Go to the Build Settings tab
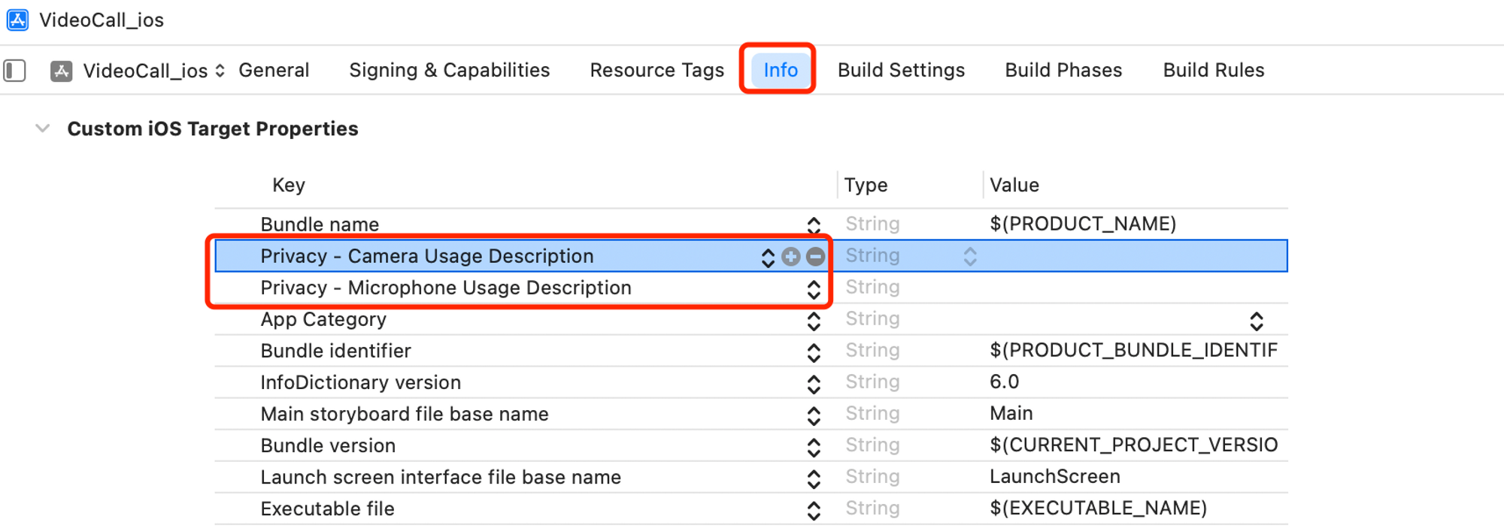Screen dimensions: 1504x528 tap(902, 70)
